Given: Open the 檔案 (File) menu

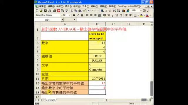Looking at the screenshot, I should pyautogui.click(x=42, y=6).
